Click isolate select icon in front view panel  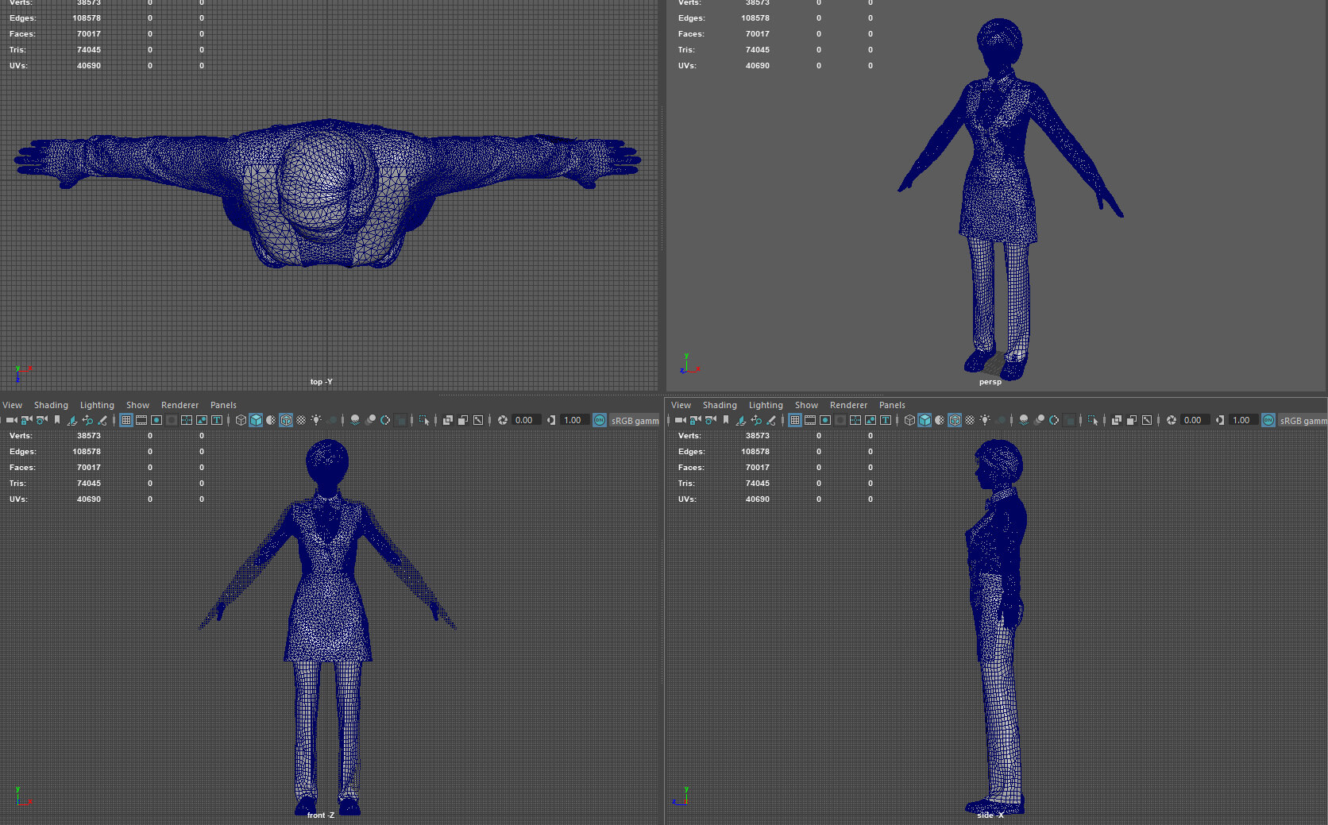pos(424,420)
